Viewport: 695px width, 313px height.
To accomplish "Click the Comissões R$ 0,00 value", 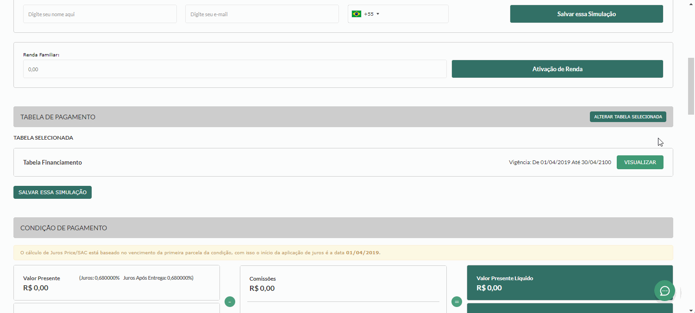I will 262,288.
